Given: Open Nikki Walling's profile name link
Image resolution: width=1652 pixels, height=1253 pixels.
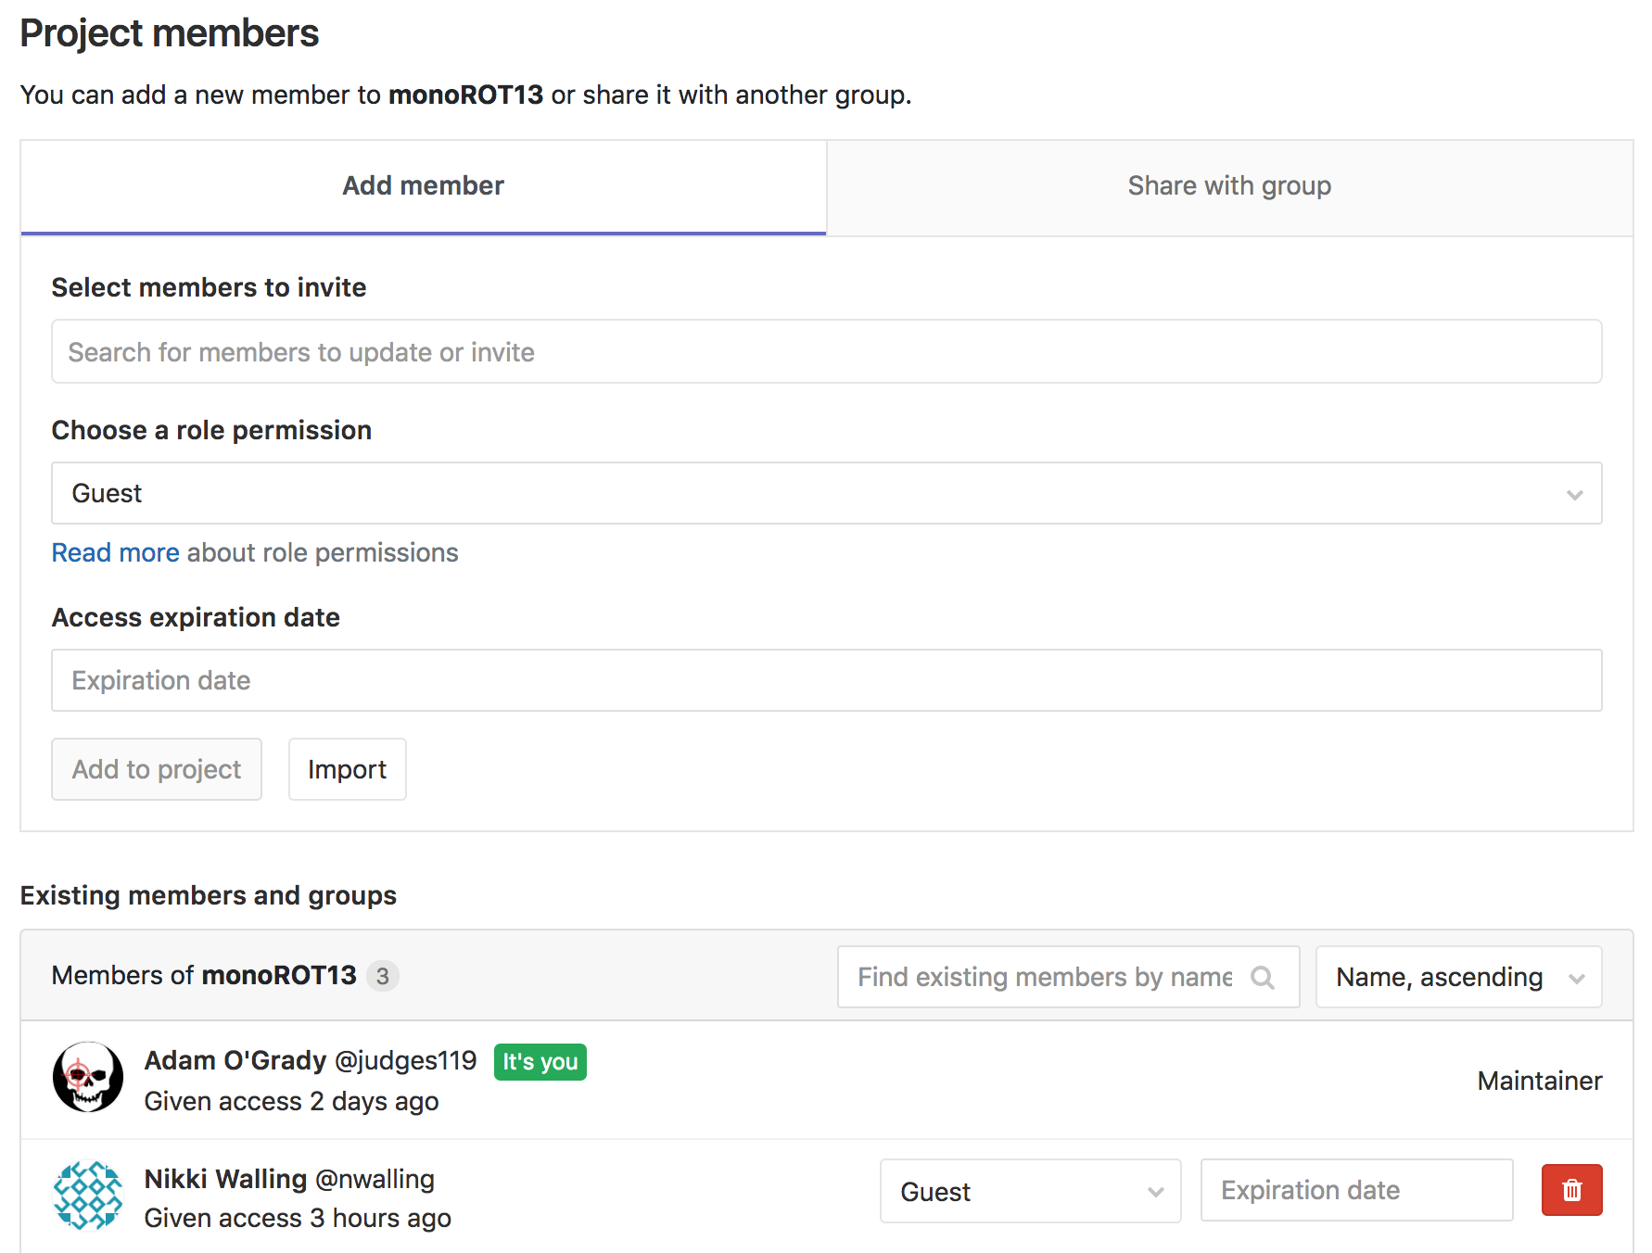Looking at the screenshot, I should click(x=225, y=1179).
